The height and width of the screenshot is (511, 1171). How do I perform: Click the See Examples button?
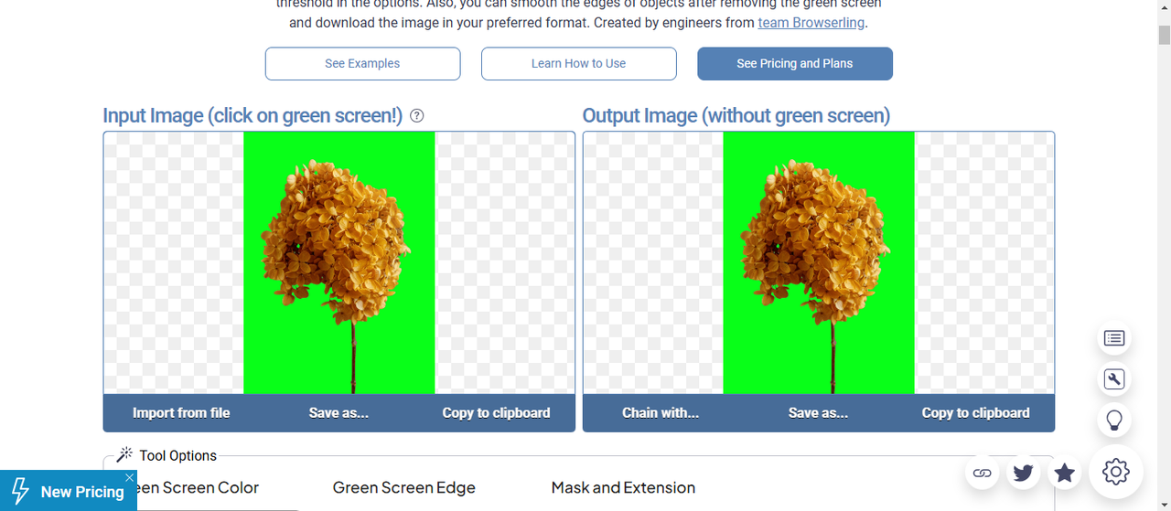[x=362, y=64]
